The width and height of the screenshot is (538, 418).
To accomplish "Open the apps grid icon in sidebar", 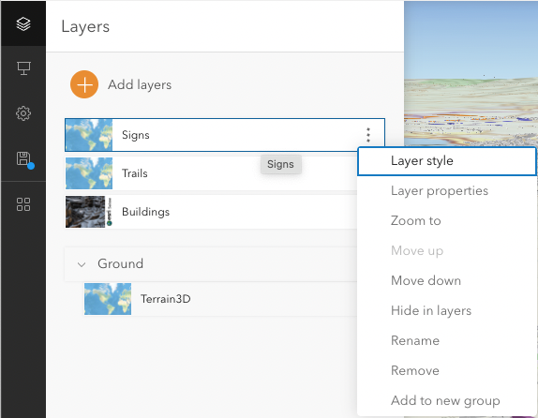I will point(23,204).
